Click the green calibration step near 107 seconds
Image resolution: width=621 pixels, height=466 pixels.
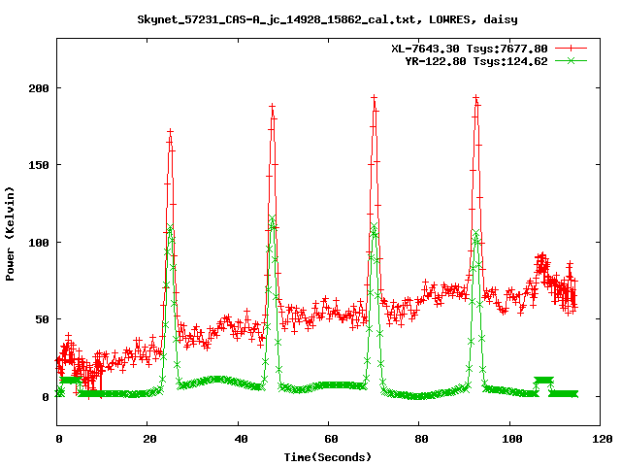543,380
